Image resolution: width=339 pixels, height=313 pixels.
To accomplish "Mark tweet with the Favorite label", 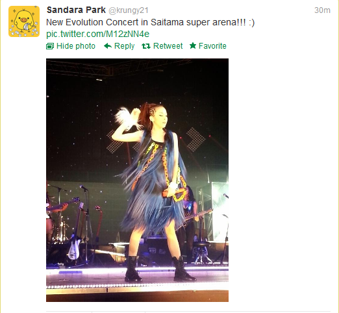I will click(212, 46).
